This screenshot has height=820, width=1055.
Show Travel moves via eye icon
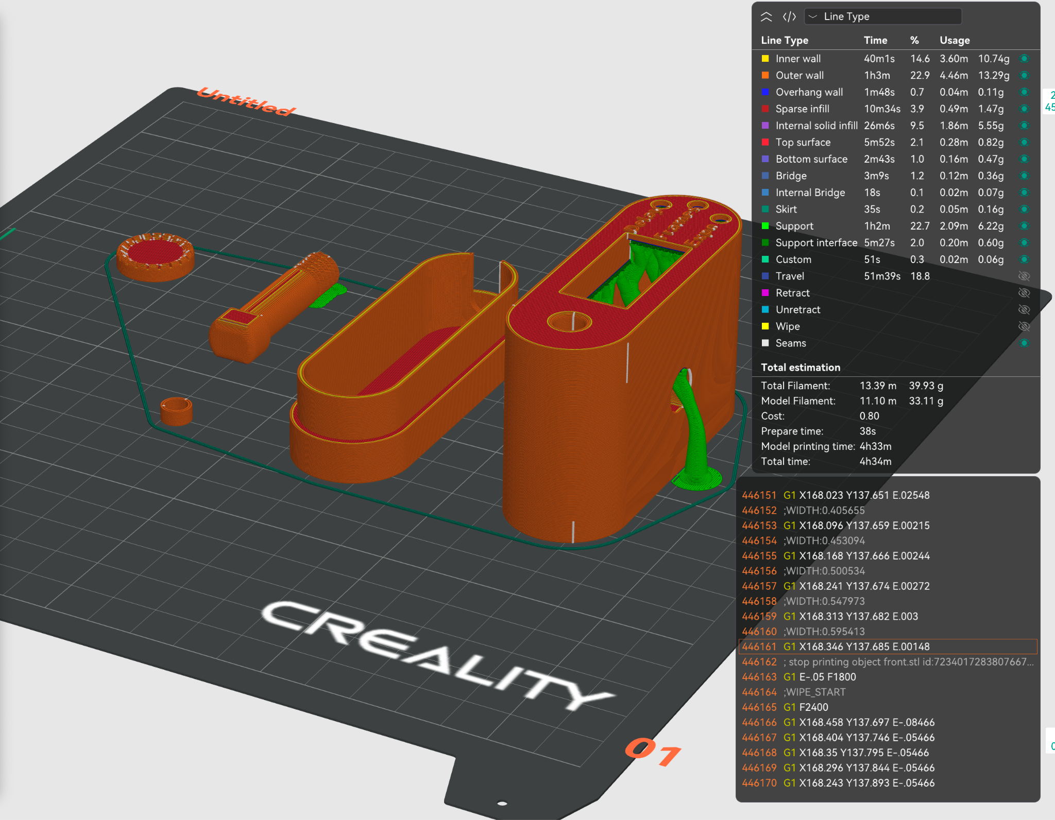coord(1024,276)
